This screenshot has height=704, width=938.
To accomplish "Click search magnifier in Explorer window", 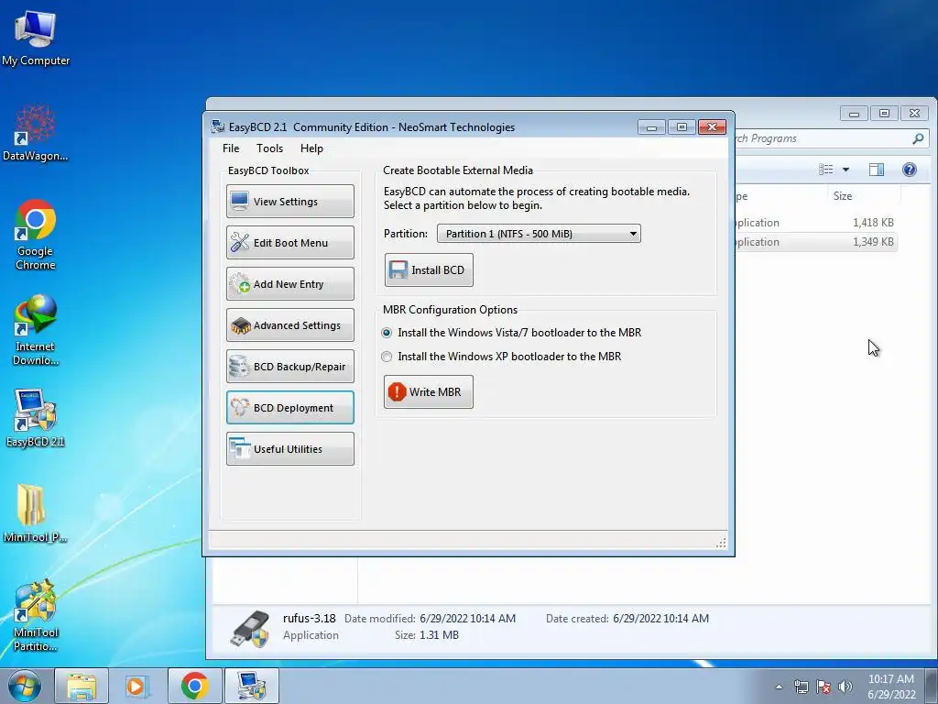I will pyautogui.click(x=918, y=138).
